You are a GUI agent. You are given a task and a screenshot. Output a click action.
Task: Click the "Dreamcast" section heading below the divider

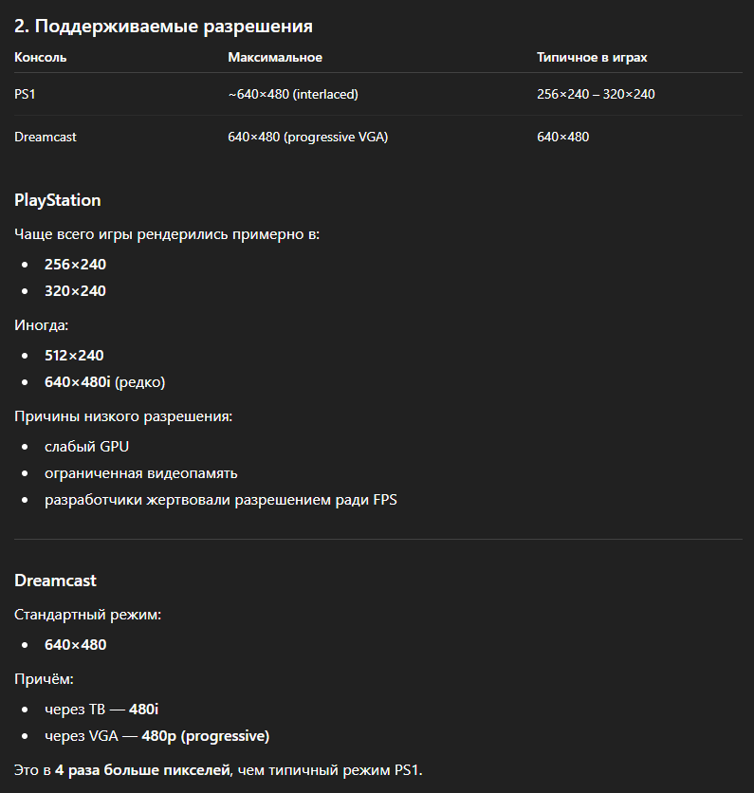pyautogui.click(x=56, y=581)
